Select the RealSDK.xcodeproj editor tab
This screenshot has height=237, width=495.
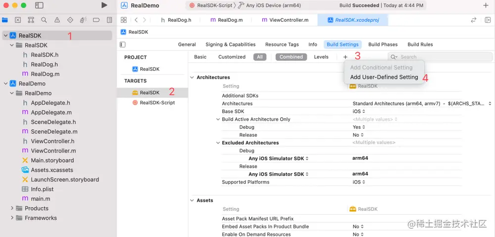[353, 20]
